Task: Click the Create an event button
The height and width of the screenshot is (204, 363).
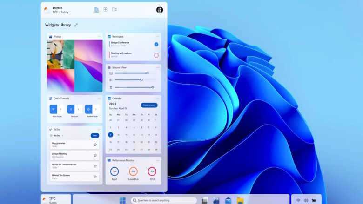Action: tap(149, 105)
